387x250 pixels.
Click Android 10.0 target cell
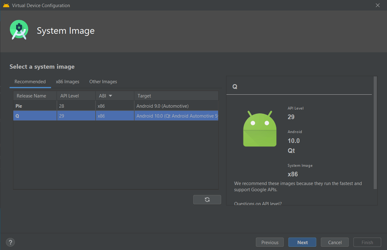[176, 116]
